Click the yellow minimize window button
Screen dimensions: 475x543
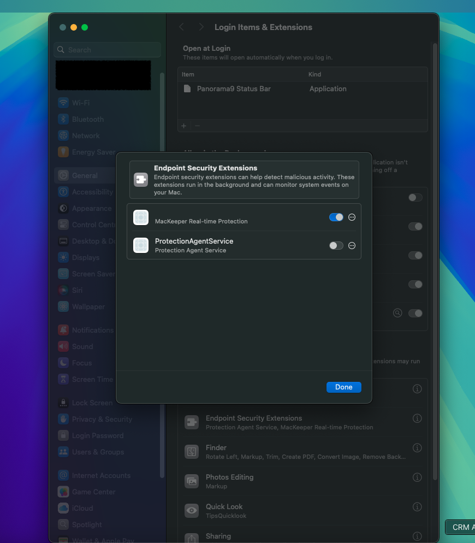click(74, 27)
